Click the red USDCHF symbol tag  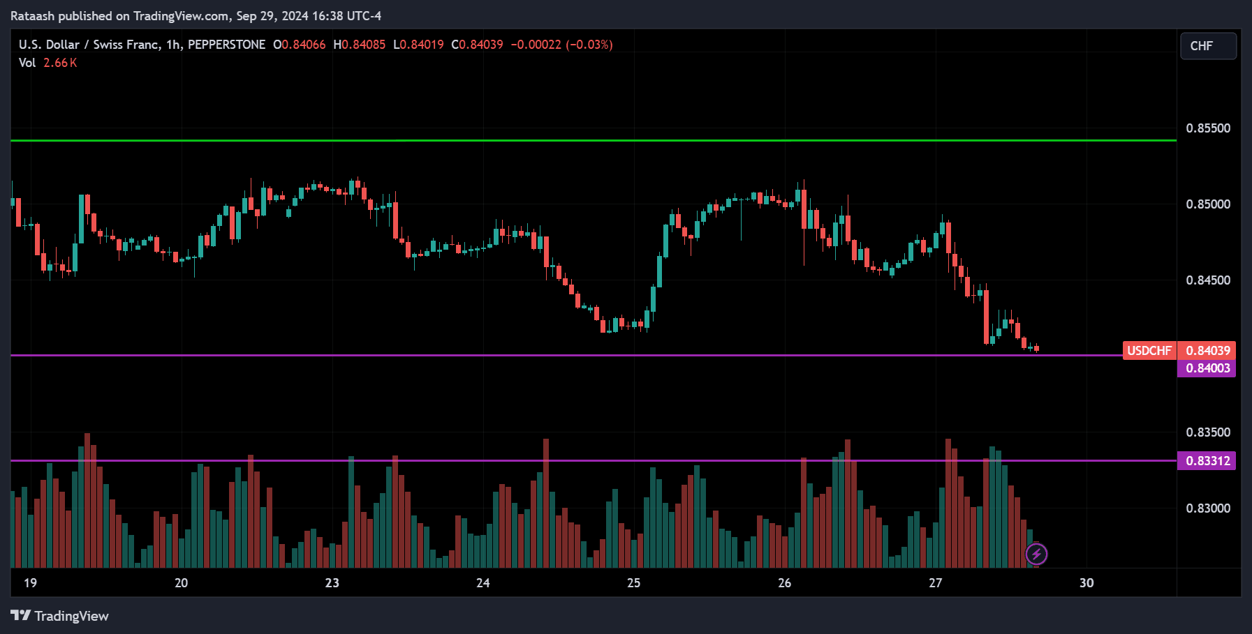(x=1149, y=350)
